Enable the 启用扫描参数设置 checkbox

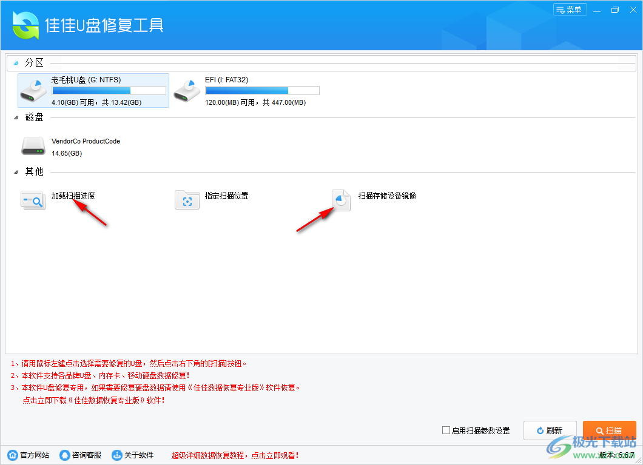446,430
